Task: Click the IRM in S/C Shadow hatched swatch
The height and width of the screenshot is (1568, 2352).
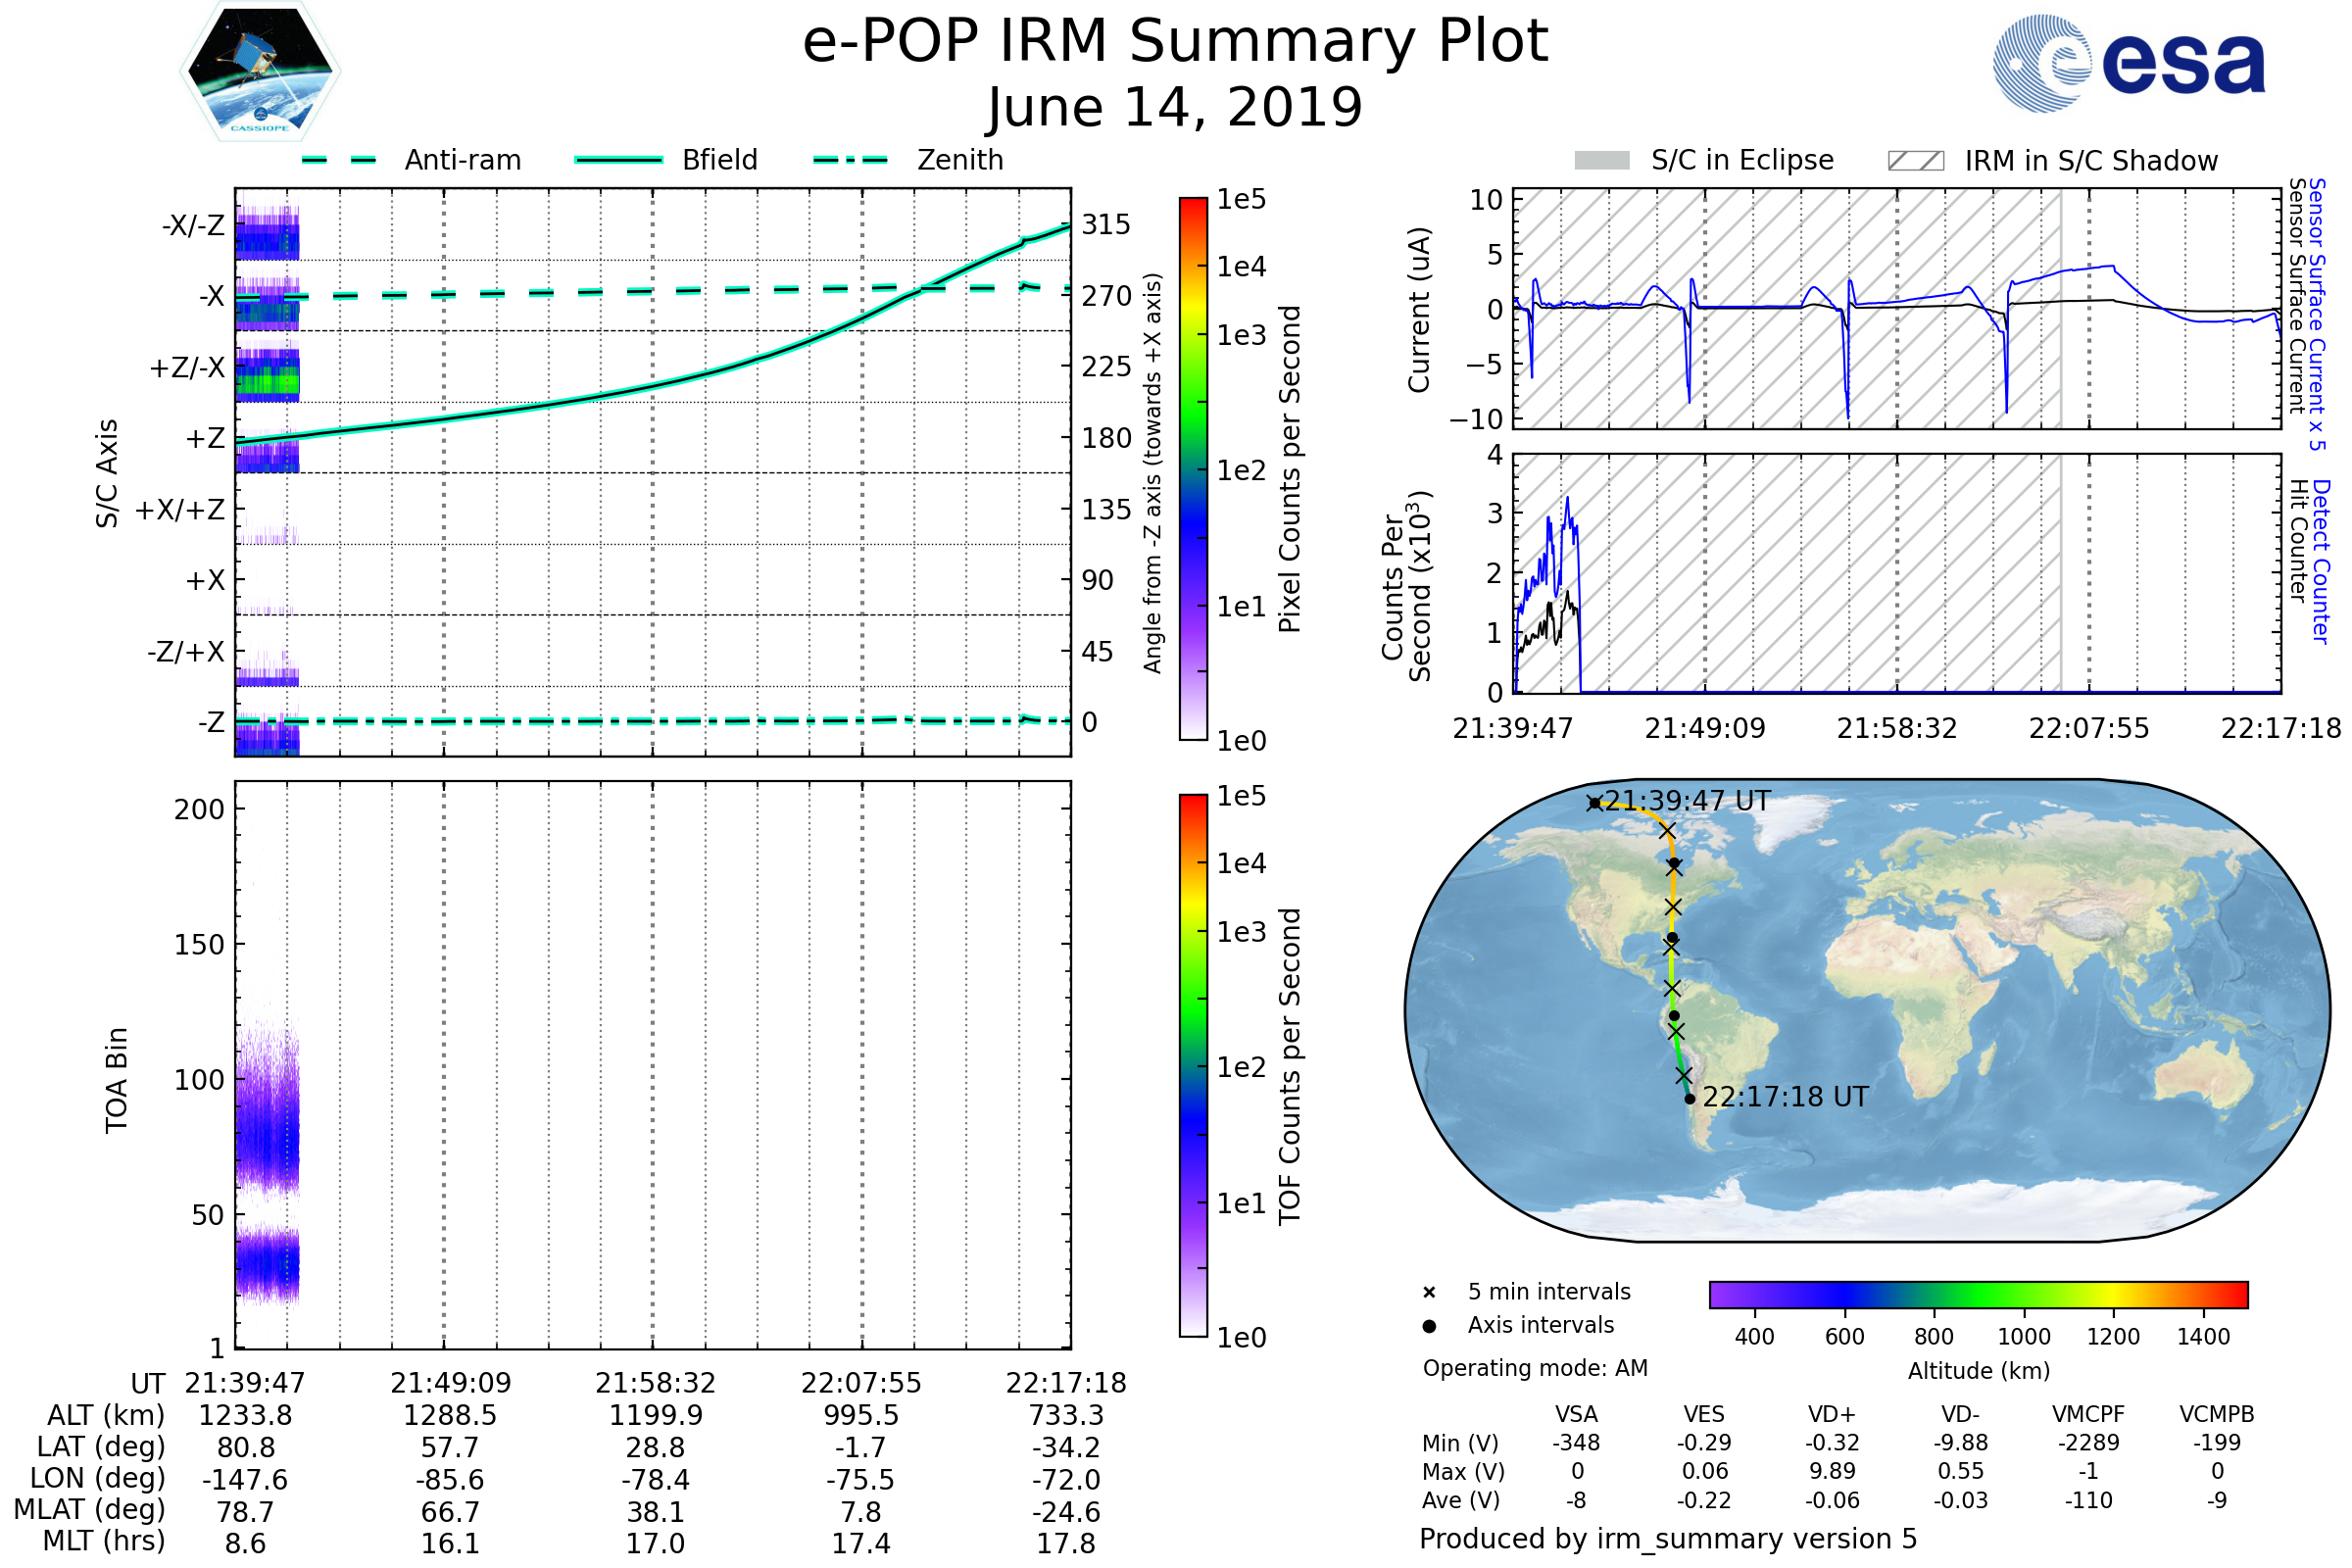Action: tap(1915, 161)
